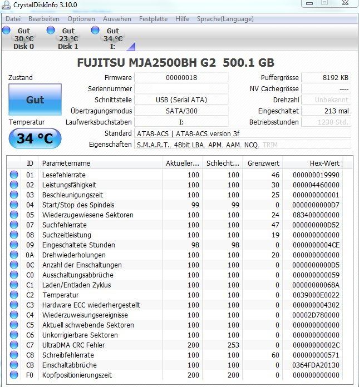The width and height of the screenshot is (359, 387).
Task: Click status icon of Wiederzuweisungsereignisse row
Action: pyautogui.click(x=14, y=315)
